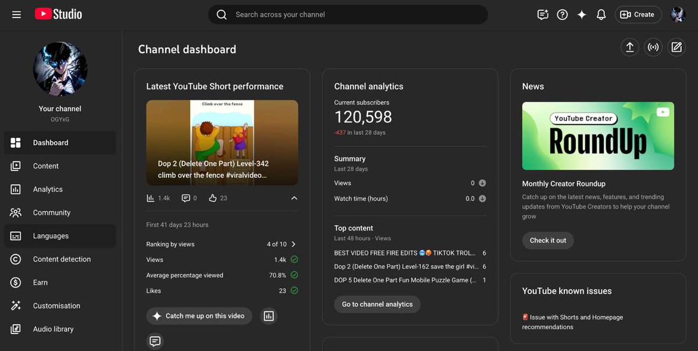This screenshot has width=698, height=351.
Task: Open the notifications bell
Action: 601,15
